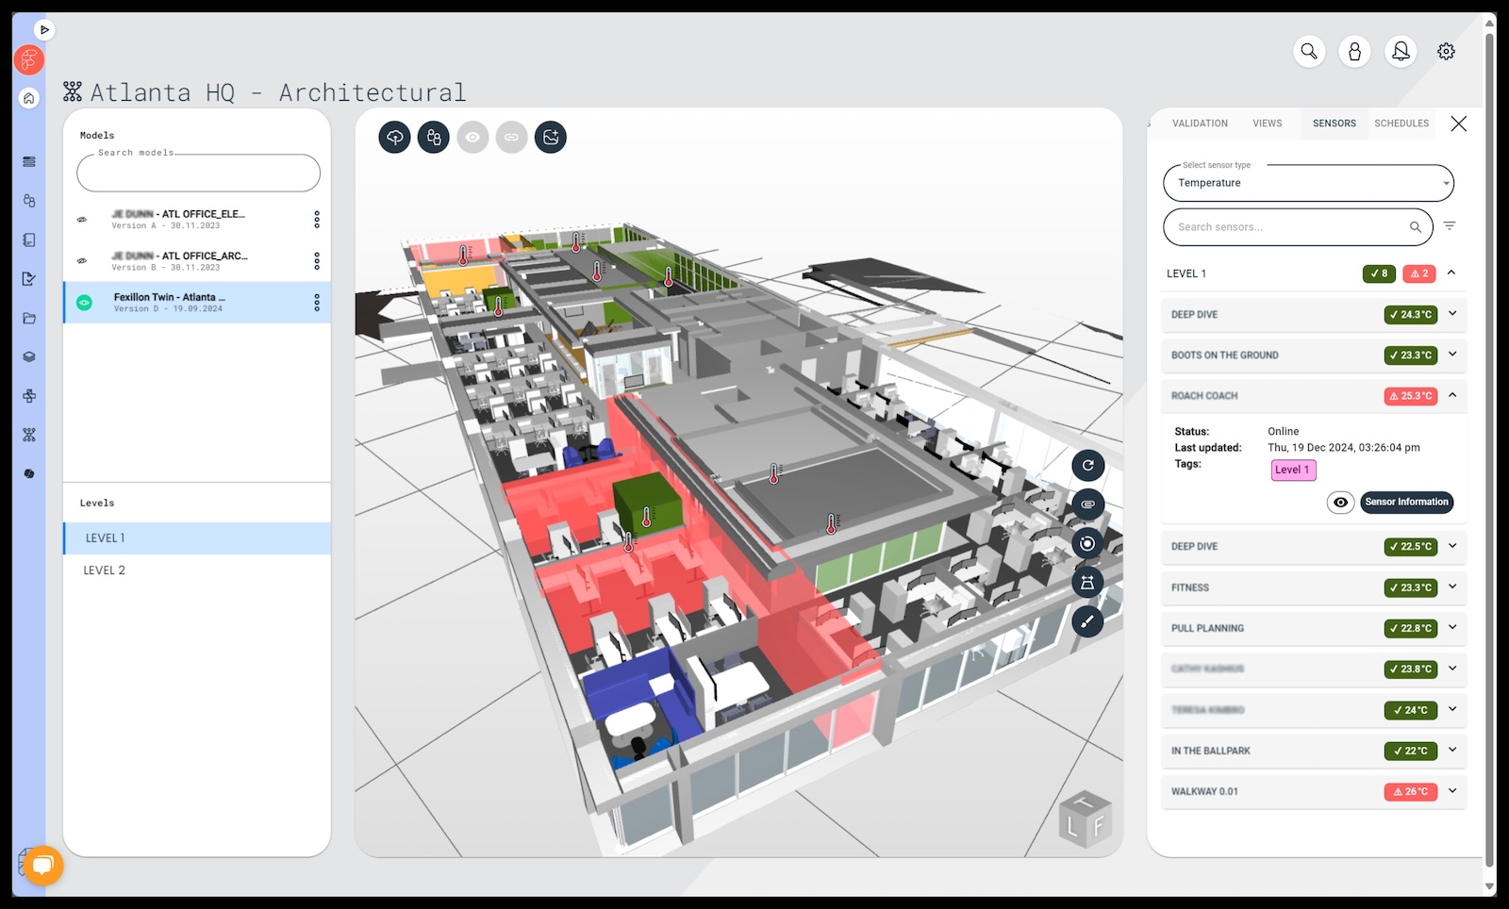Click the reset view refresh icon
The width and height of the screenshot is (1509, 909).
click(1087, 465)
